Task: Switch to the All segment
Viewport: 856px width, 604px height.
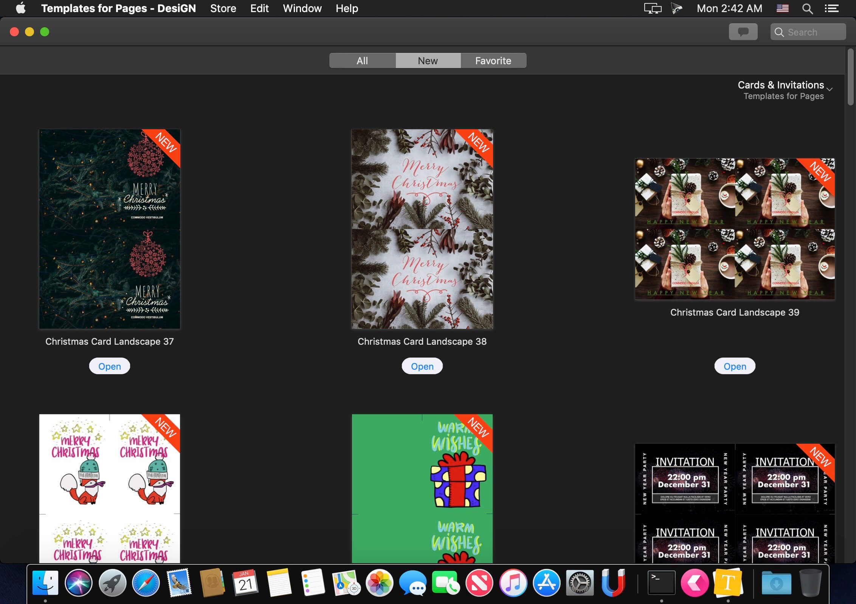Action: (362, 60)
